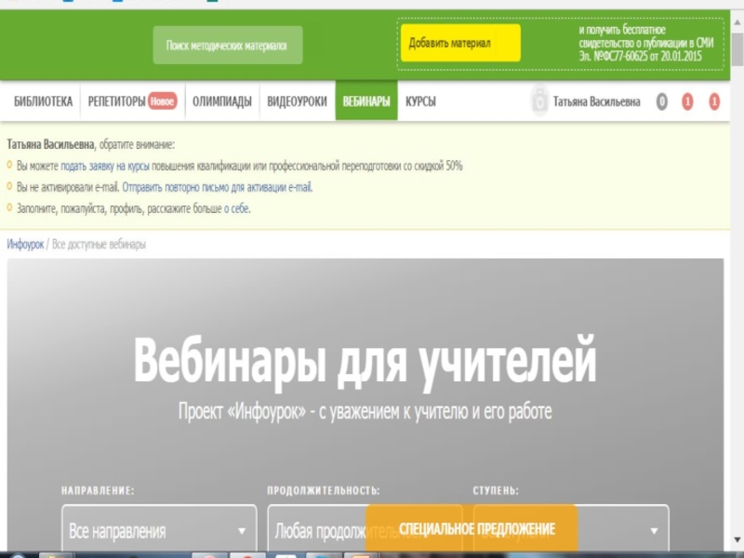This screenshot has height=558, width=744.
Task: Click the Инфоурок breadcrumb link
Action: (x=25, y=245)
